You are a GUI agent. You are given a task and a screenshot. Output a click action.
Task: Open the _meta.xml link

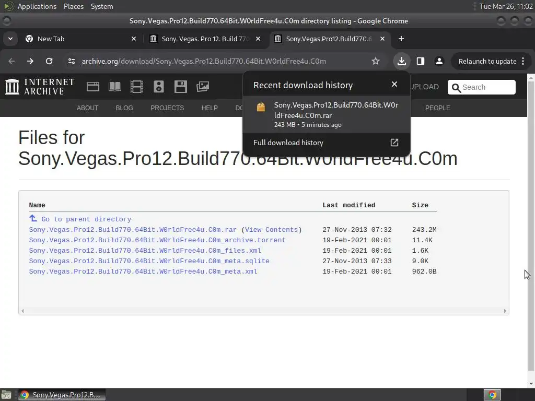[143, 272]
